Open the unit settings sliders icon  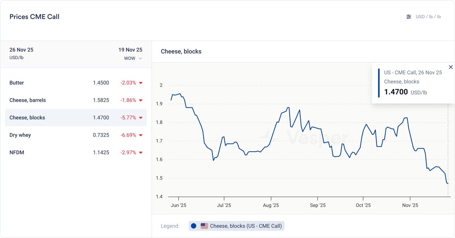409,17
